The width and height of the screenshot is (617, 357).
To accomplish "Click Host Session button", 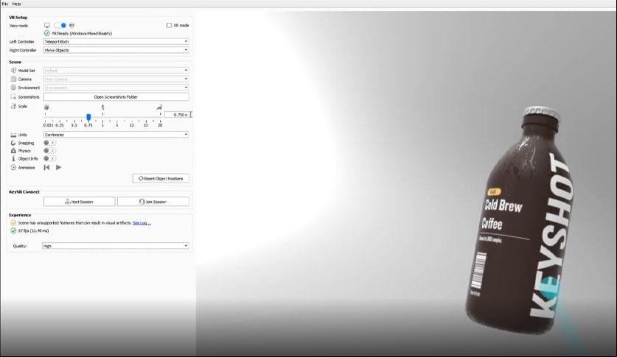I will coord(80,202).
